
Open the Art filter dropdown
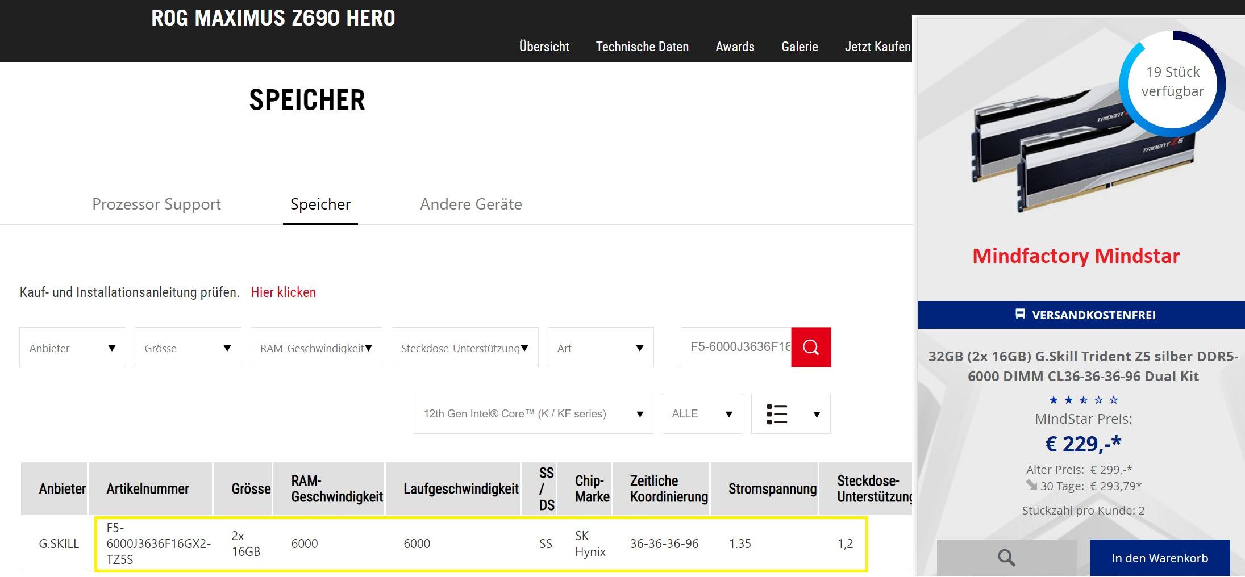point(601,348)
